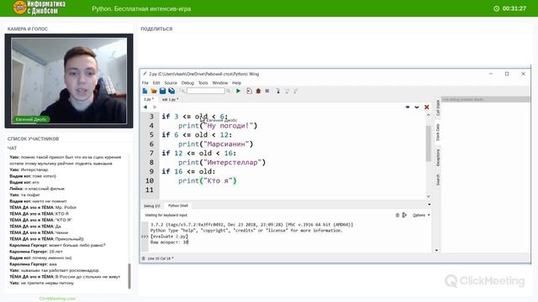Focus the toolbar search input field
Viewport: 538px width, 302px height.
tap(205, 91)
